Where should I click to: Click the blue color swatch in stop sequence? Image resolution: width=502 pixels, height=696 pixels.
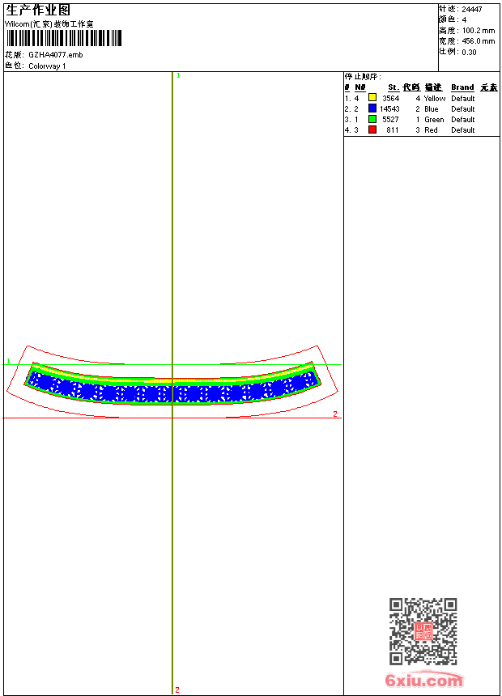[x=372, y=108]
